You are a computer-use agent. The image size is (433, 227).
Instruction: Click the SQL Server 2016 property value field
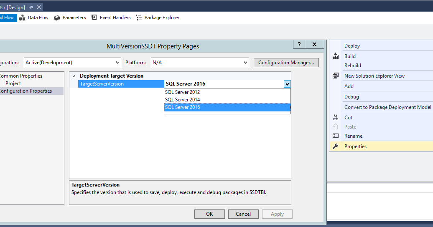click(x=224, y=84)
